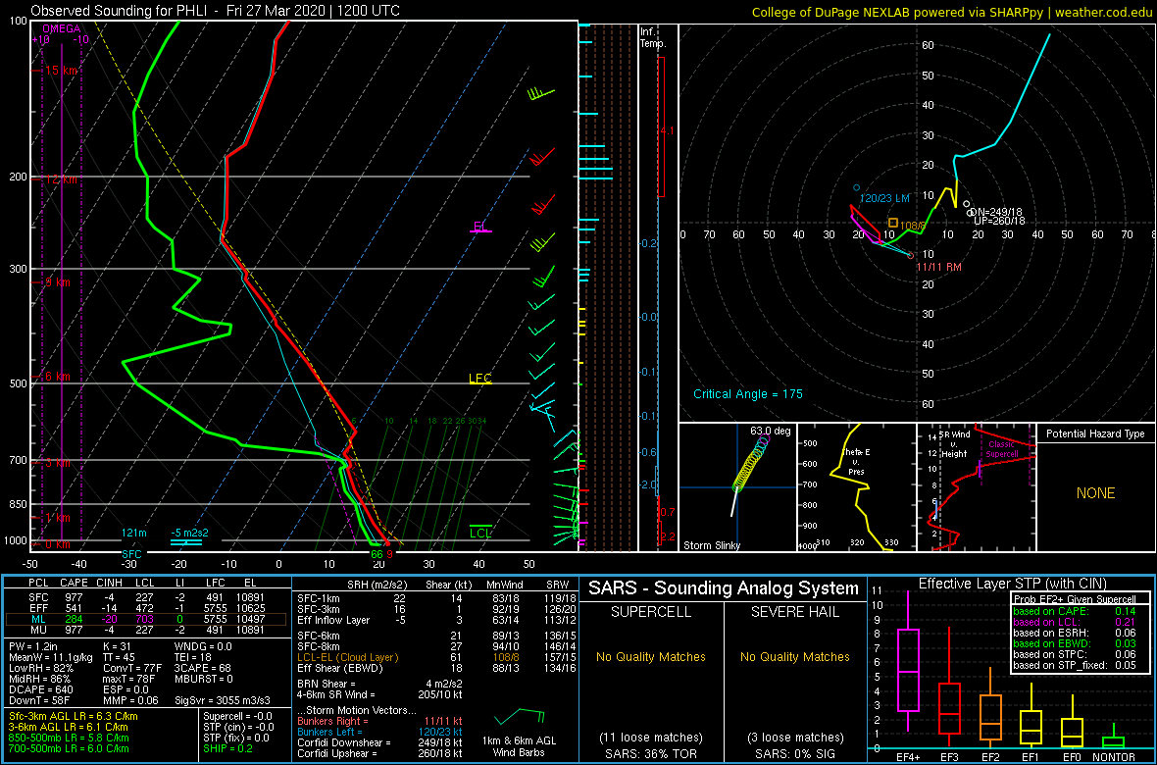
Task: Click the EL marker on the skew-T
Action: point(481,228)
